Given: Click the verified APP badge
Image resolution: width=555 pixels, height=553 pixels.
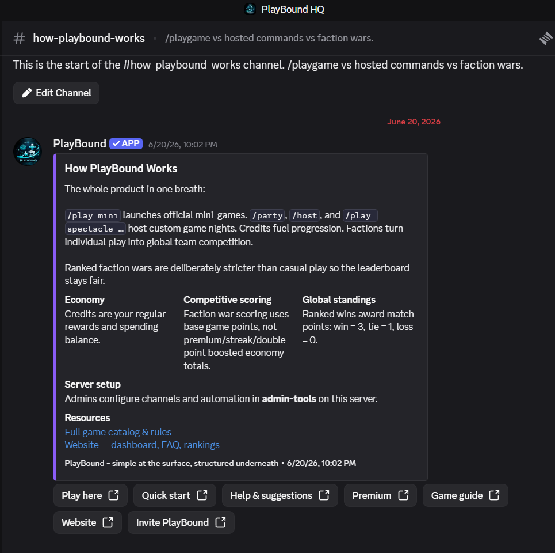Looking at the screenshot, I should coord(126,143).
